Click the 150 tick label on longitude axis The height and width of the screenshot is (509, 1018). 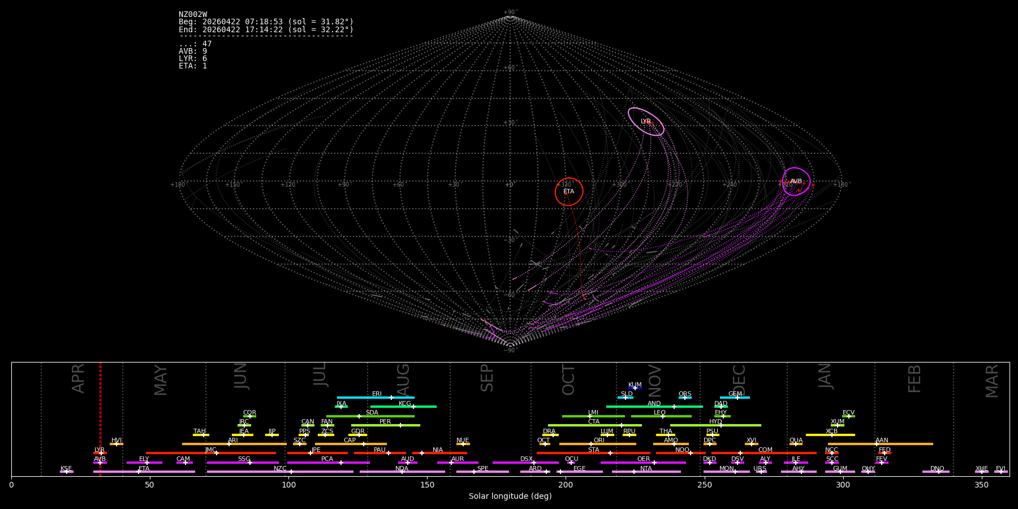tap(427, 485)
